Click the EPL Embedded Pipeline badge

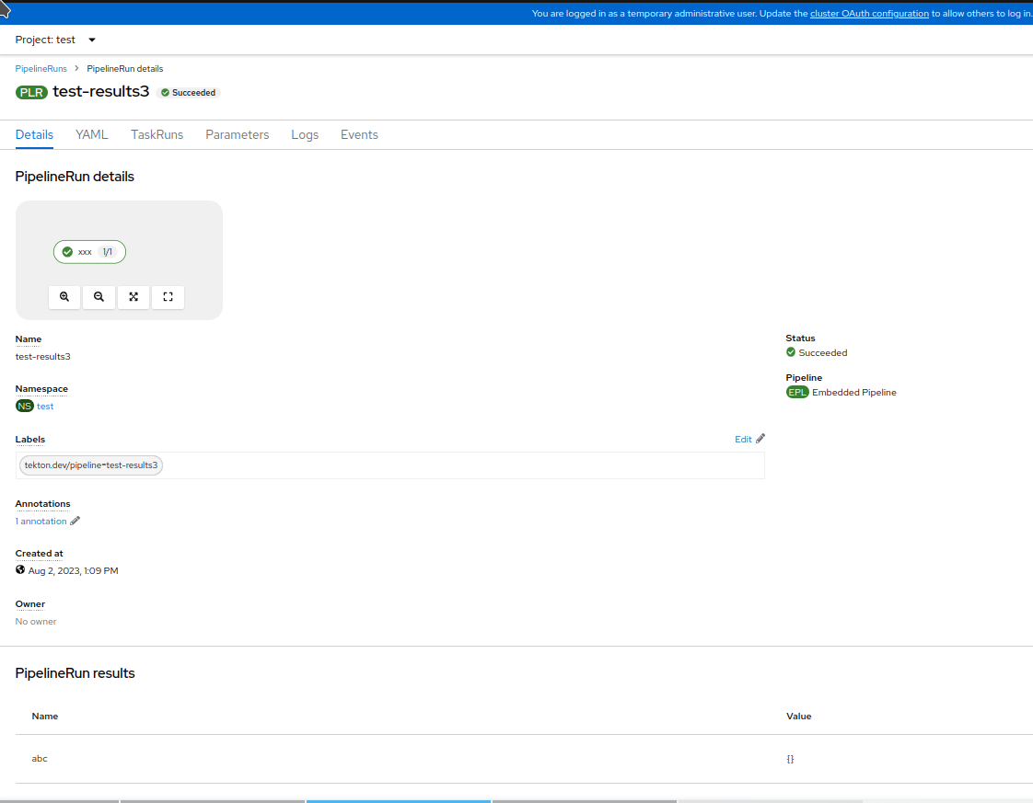click(x=797, y=392)
